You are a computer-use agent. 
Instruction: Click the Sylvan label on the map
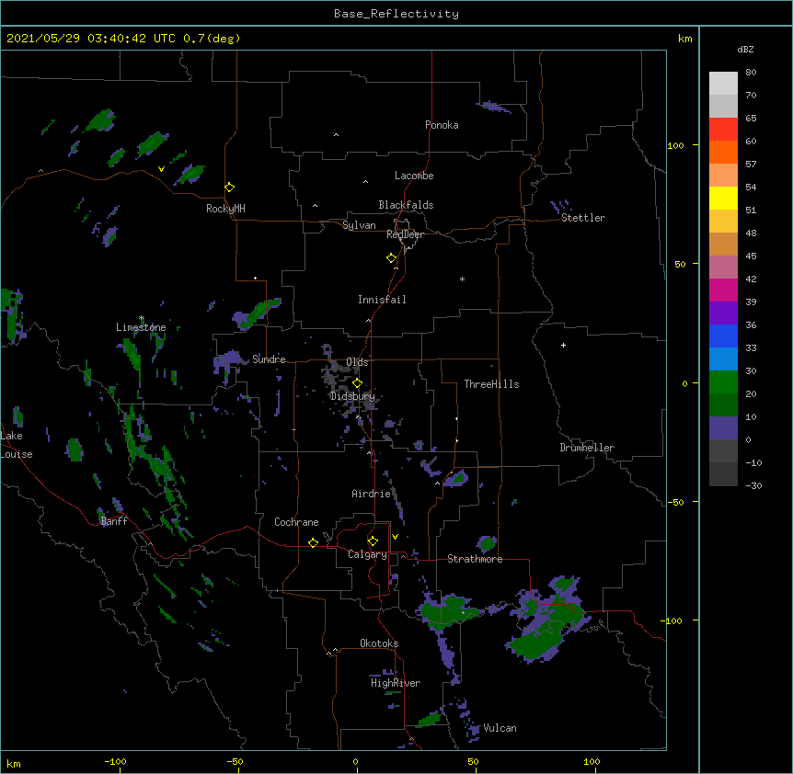[359, 225]
